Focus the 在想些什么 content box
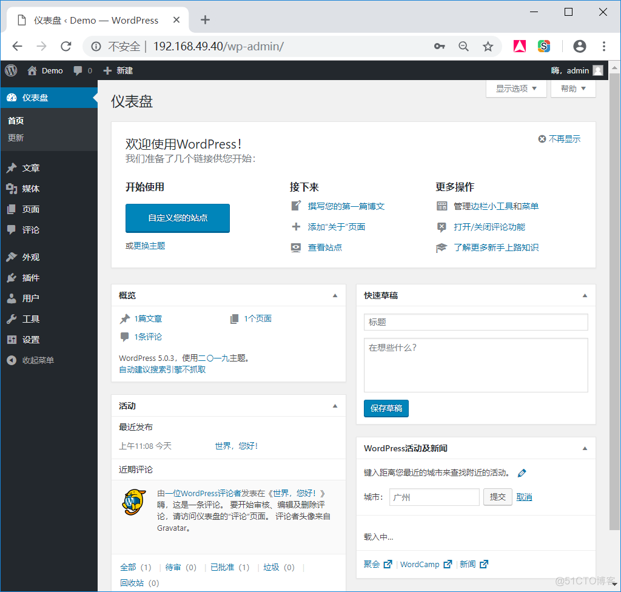This screenshot has width=621, height=592. pyautogui.click(x=475, y=365)
